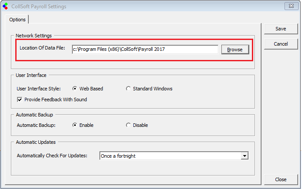Click the 'Provide Feedback With Sound' label
302x189 pixels.
[56, 99]
